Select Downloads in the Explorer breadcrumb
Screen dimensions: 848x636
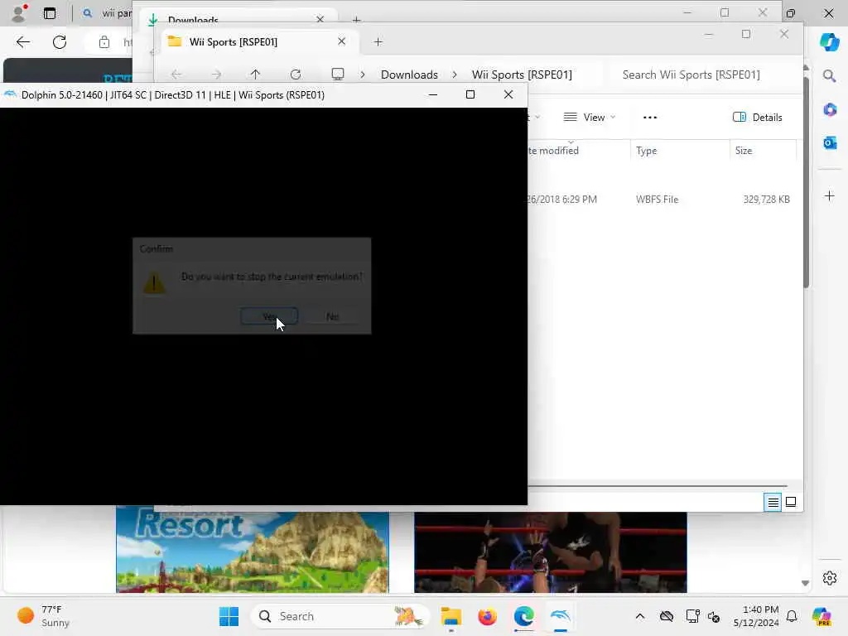pyautogui.click(x=409, y=75)
